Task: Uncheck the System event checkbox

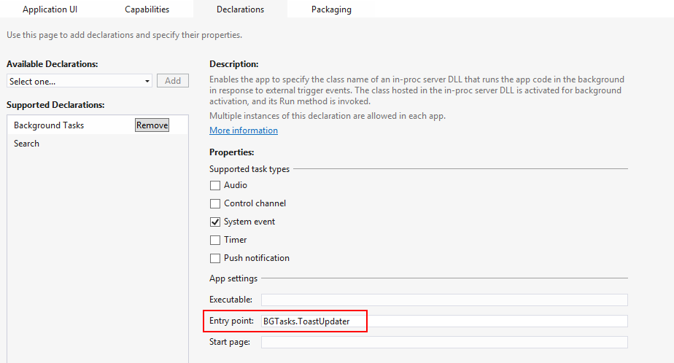Action: click(x=215, y=222)
